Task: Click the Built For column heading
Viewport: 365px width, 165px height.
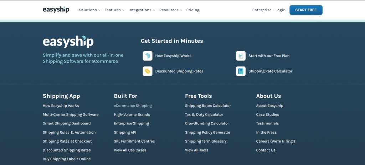Action: (125, 96)
